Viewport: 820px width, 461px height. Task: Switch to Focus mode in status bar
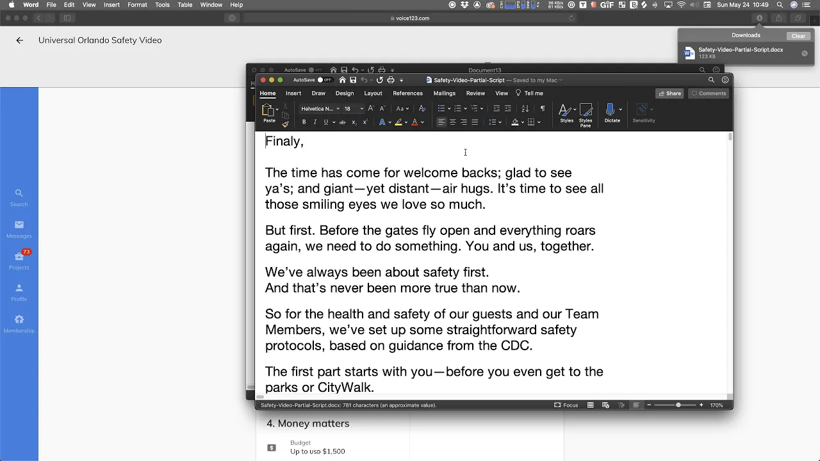pyautogui.click(x=566, y=405)
